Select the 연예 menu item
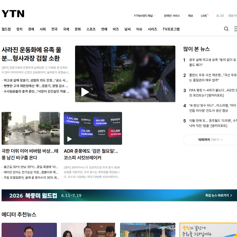The width and height of the screenshot is (237, 237). point(104,29)
